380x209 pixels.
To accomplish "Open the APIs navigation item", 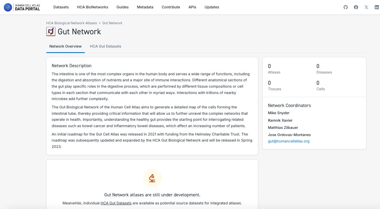I will point(192,7).
